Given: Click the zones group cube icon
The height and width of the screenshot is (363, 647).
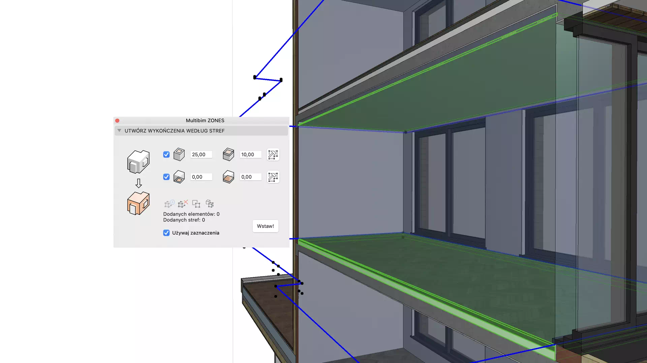Looking at the screenshot, I should (x=210, y=204).
